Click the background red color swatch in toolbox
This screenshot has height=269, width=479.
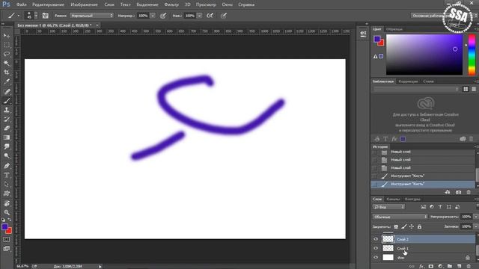pyautogui.click(x=9, y=231)
